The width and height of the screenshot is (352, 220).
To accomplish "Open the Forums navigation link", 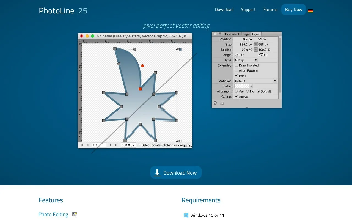I will pos(270,10).
